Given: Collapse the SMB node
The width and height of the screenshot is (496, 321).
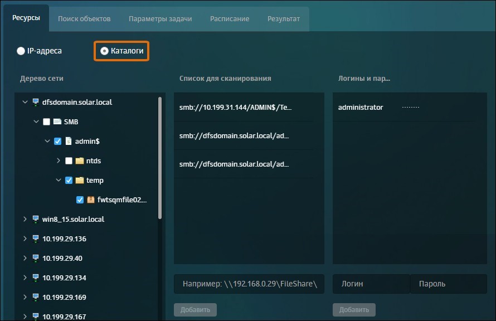Looking at the screenshot, I should coord(36,121).
